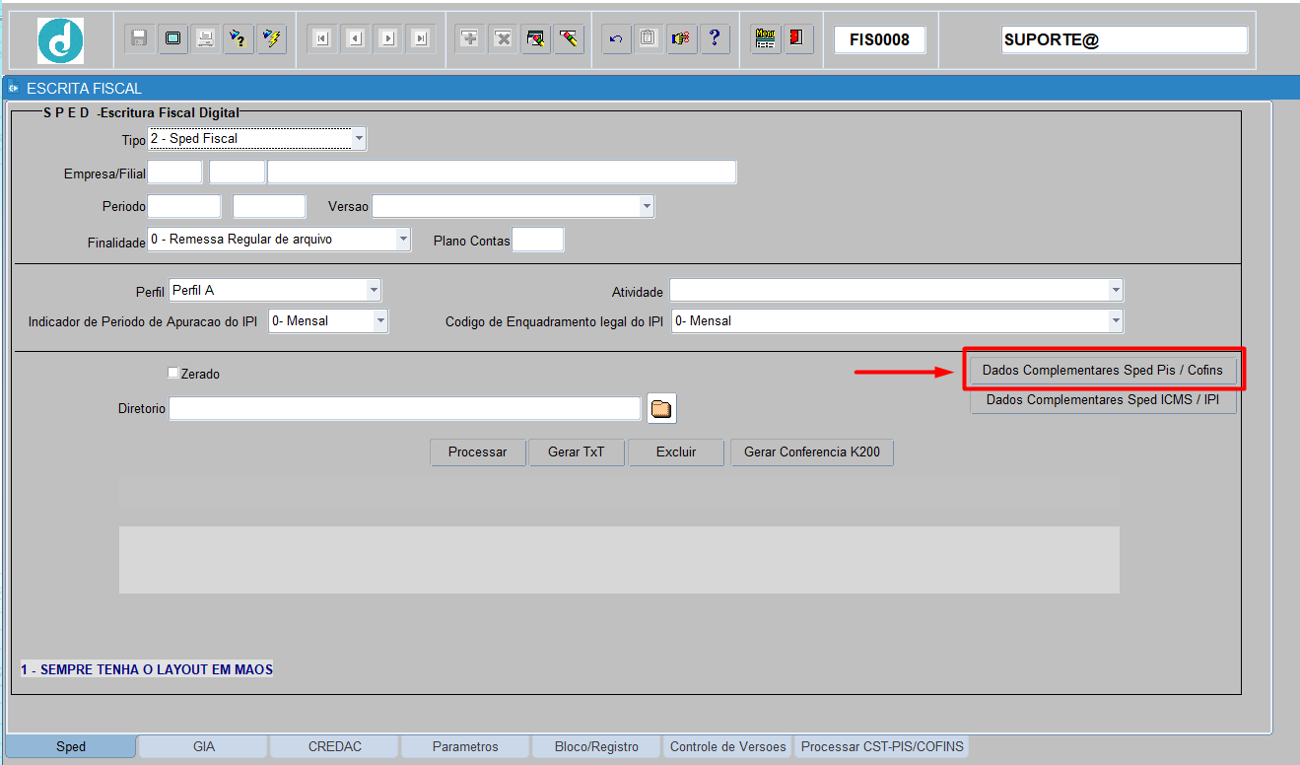The height and width of the screenshot is (765, 1300).
Task: Click the Execute Query lightning icon
Action: coord(270,39)
